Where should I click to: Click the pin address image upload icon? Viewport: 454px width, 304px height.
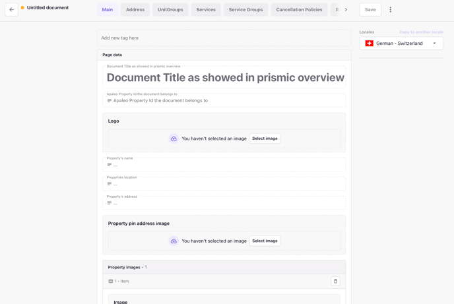click(x=174, y=241)
